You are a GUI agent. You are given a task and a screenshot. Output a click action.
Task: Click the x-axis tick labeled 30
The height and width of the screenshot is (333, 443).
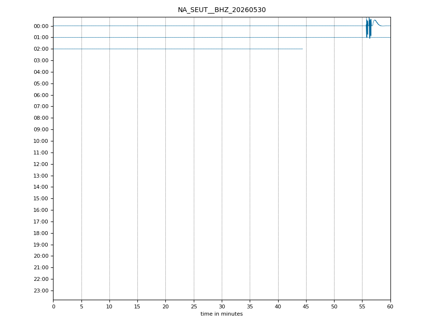(x=222, y=306)
